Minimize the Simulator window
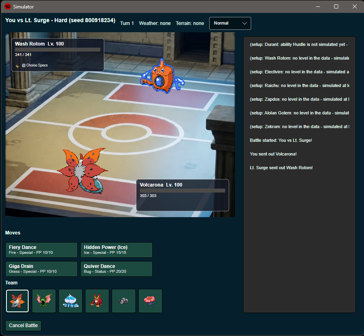Image resolution: width=364 pixels, height=336 pixels. click(318, 6)
